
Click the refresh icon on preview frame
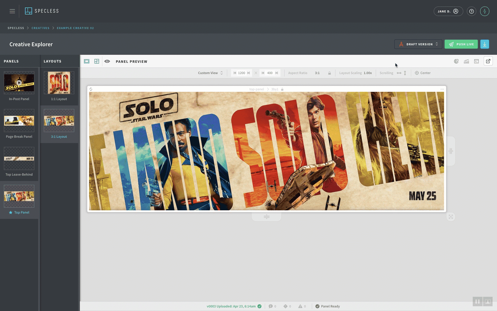click(x=91, y=89)
